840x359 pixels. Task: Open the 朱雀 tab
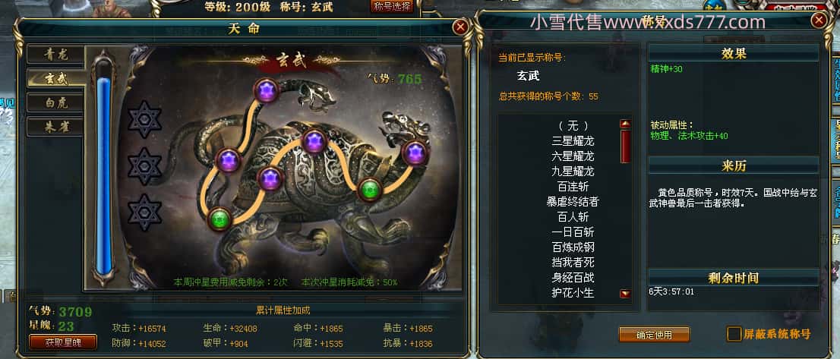click(x=55, y=127)
